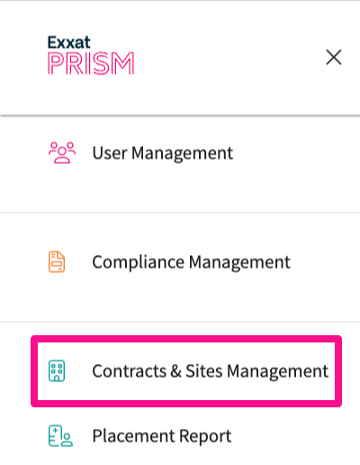Viewport: 360px width, 465px height.
Task: Click the word "Compliance" in the menu
Action: 139,262
